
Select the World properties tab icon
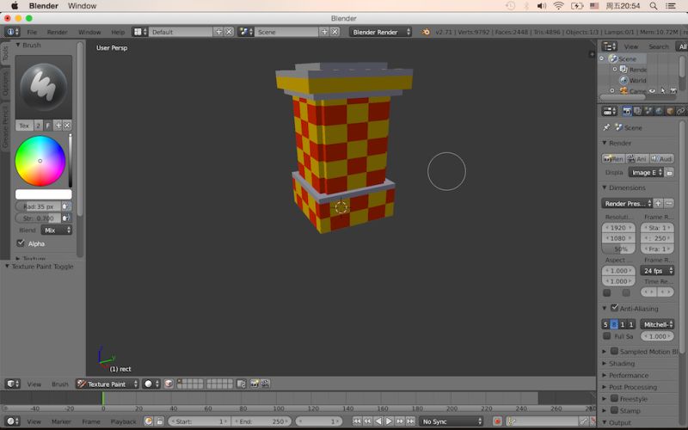click(659, 111)
